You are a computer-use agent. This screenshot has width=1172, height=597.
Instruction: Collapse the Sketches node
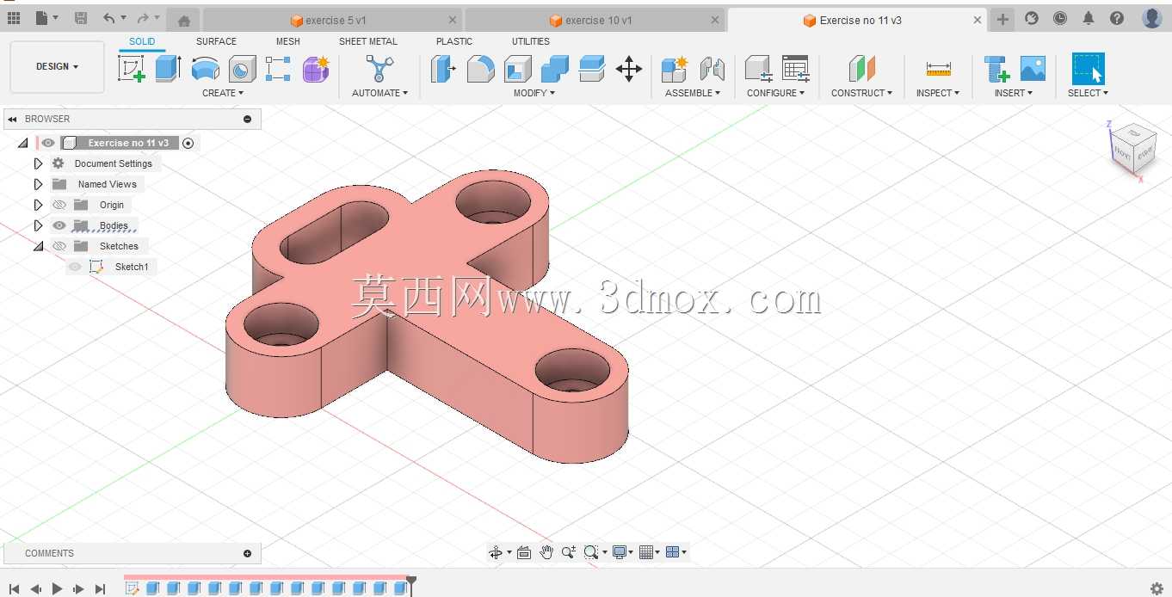38,246
